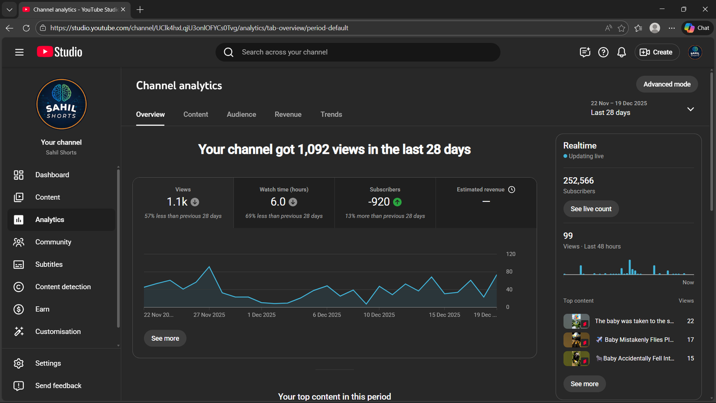Open the help question mark icon
The width and height of the screenshot is (716, 403).
pyautogui.click(x=603, y=52)
